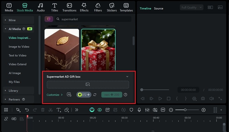
Task: Open the Media tab
Action: point(9,8)
